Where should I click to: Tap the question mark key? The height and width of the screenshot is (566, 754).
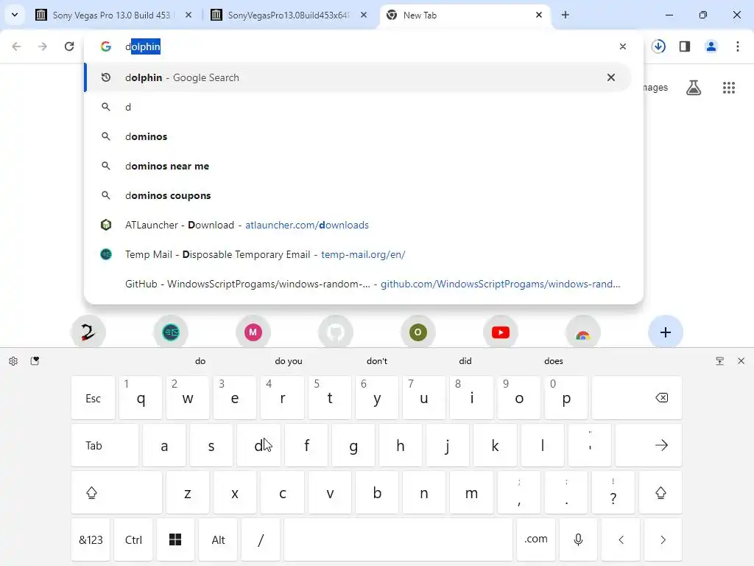click(613, 492)
